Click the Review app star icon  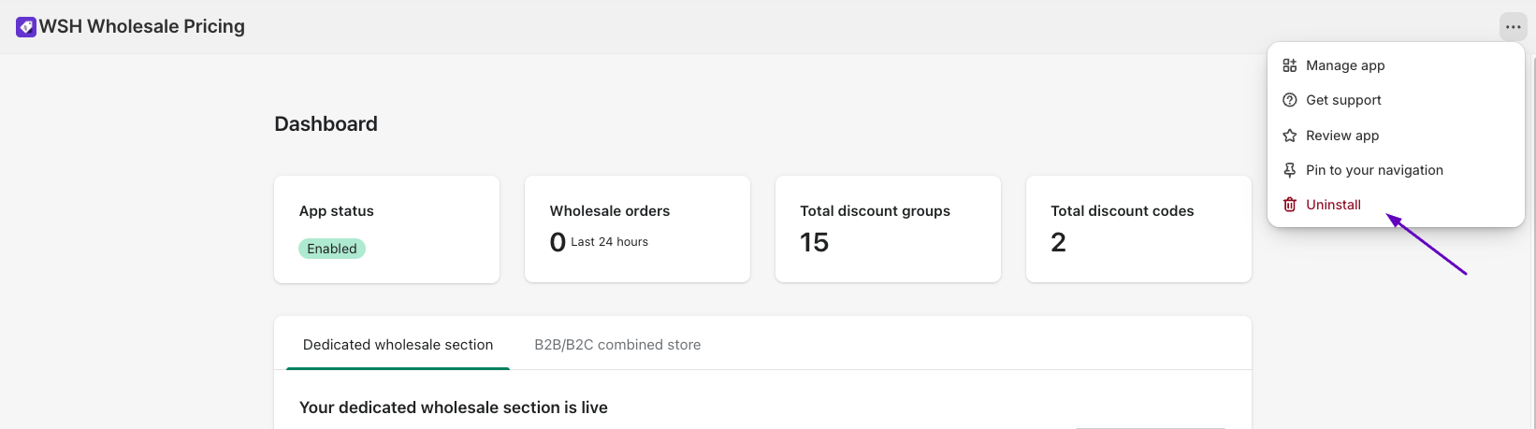[1289, 136]
